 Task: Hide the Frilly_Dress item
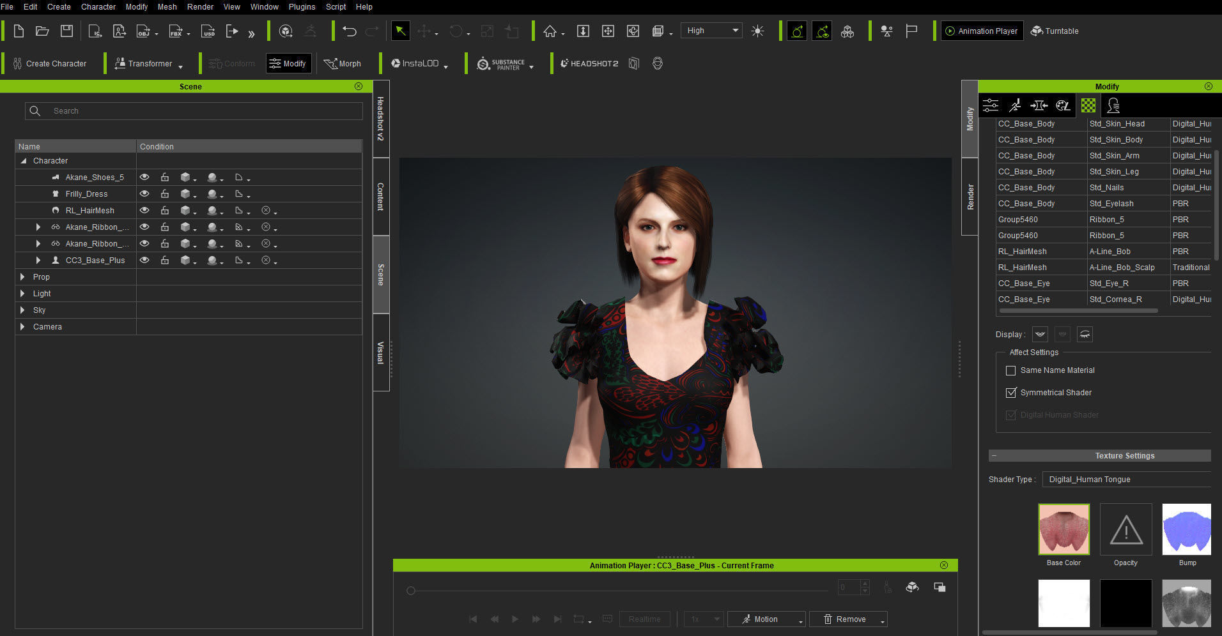(144, 193)
